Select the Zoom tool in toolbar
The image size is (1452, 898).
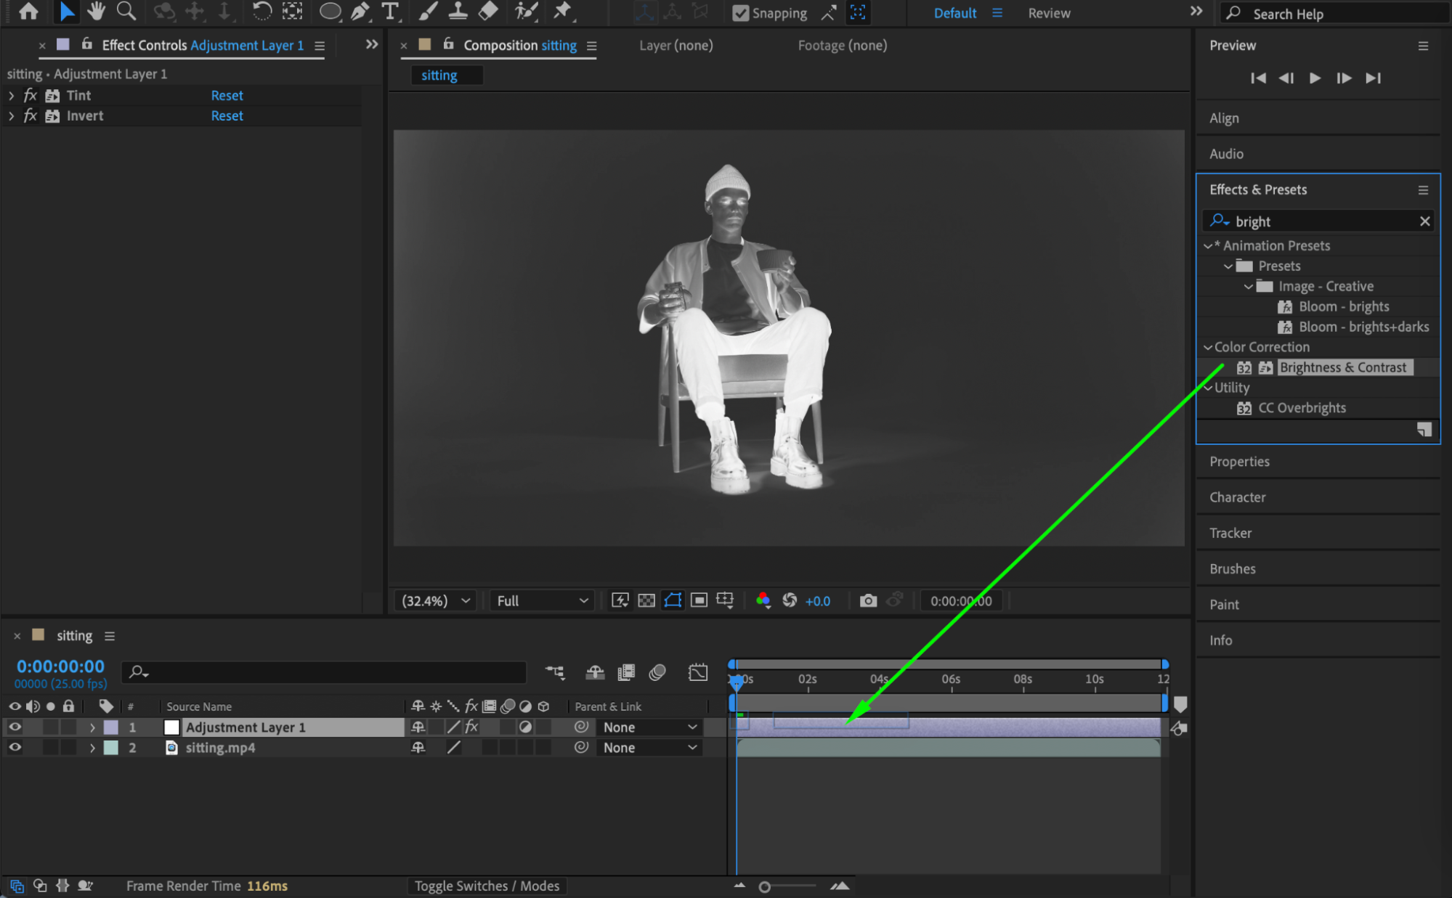click(126, 12)
